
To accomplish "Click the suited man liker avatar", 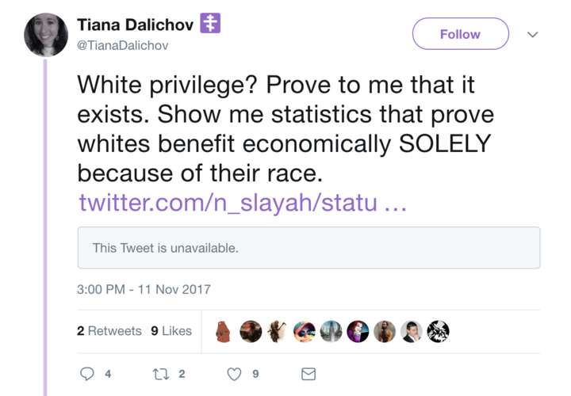I will pyautogui.click(x=412, y=331).
